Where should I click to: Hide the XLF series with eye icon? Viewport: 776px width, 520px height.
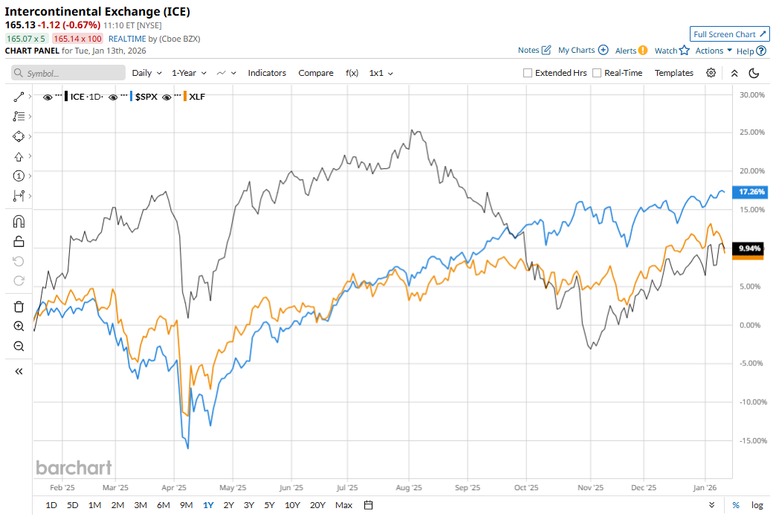pos(166,97)
